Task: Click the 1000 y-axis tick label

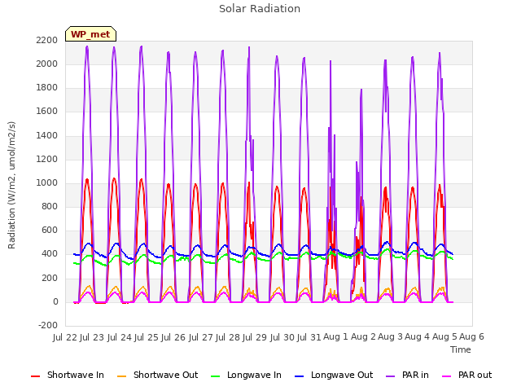Action: tap(47, 182)
